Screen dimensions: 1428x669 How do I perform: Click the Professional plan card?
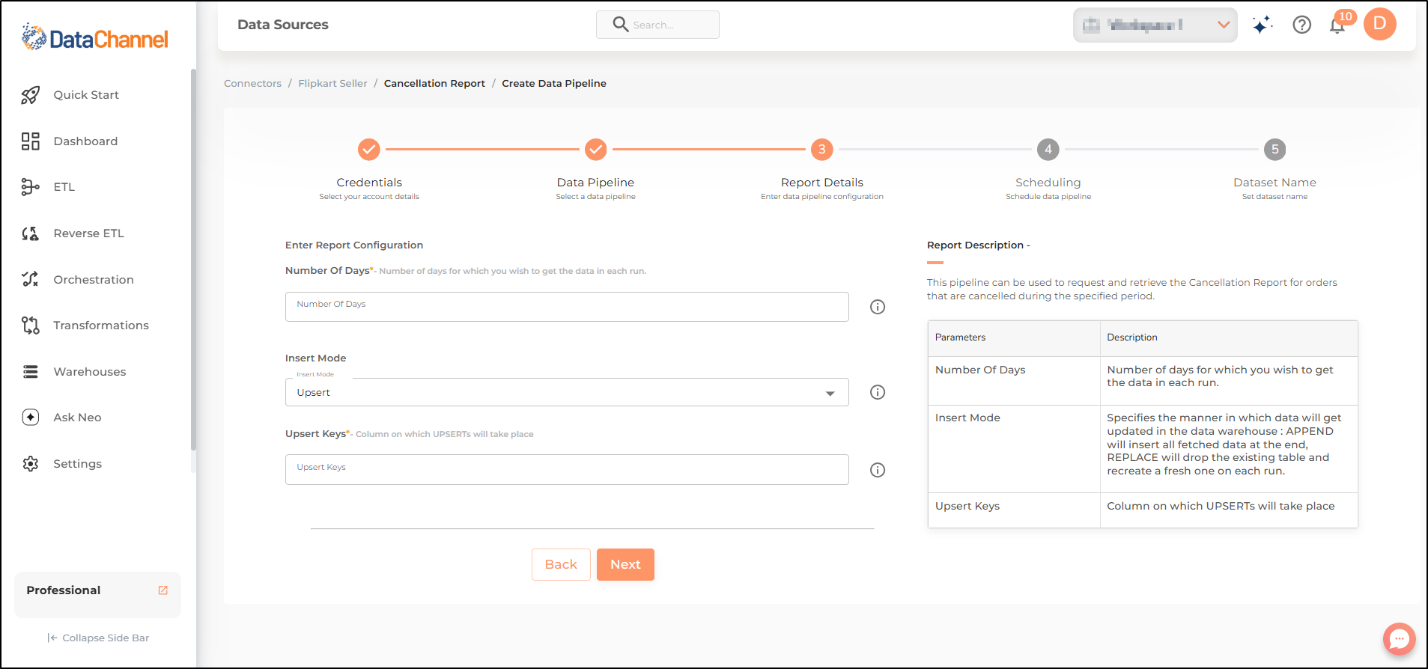coord(97,595)
